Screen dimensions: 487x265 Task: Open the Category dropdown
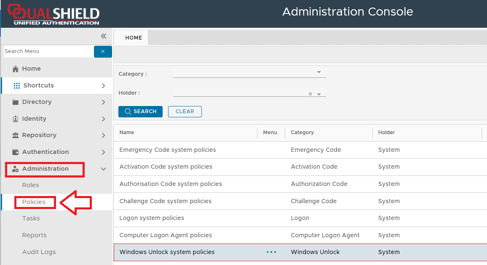pyautogui.click(x=319, y=72)
